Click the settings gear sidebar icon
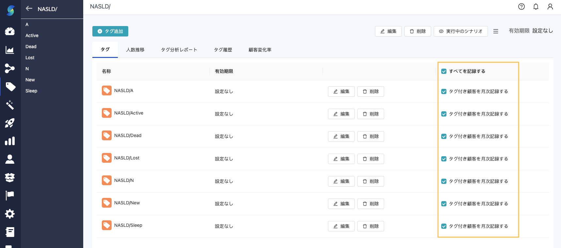The image size is (561, 248). pyautogui.click(x=10, y=214)
